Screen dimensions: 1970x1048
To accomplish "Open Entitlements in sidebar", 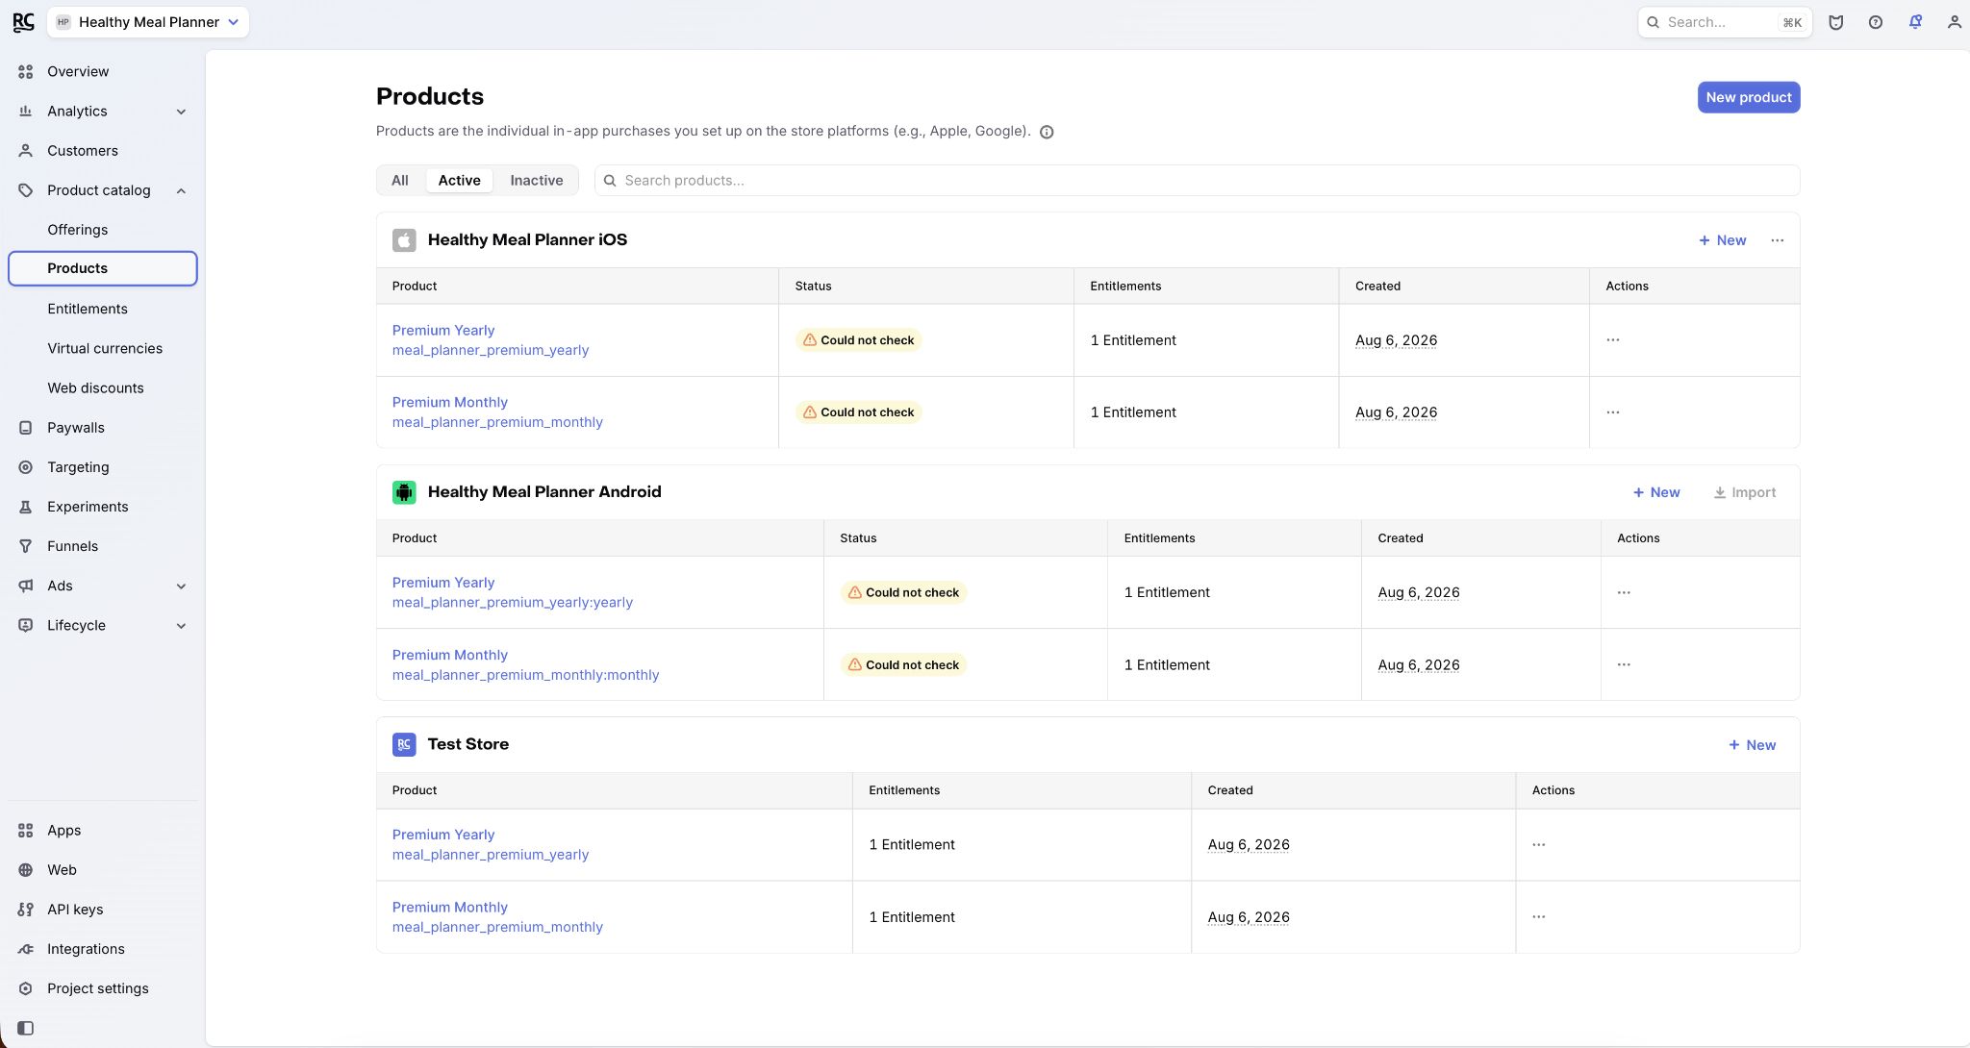I will point(87,309).
